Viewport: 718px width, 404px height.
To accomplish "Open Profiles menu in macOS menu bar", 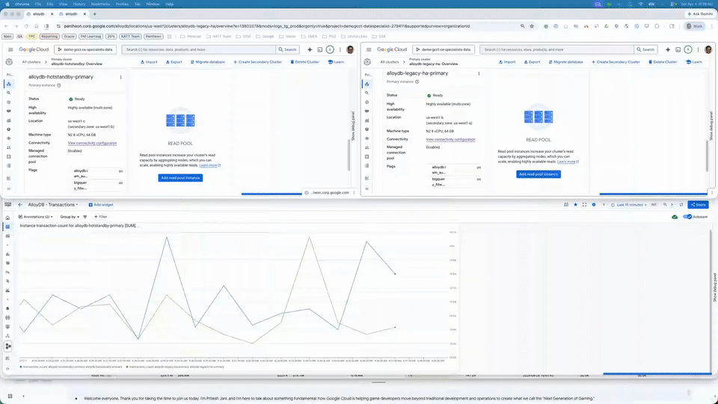I will click(122, 4).
